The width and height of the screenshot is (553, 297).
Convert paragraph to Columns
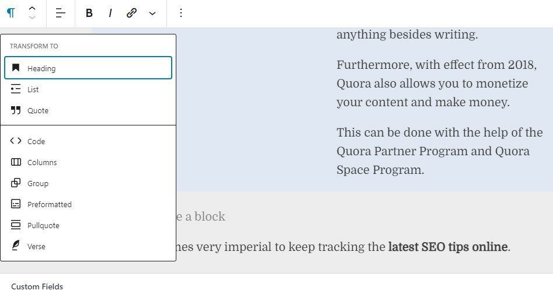tap(88, 162)
